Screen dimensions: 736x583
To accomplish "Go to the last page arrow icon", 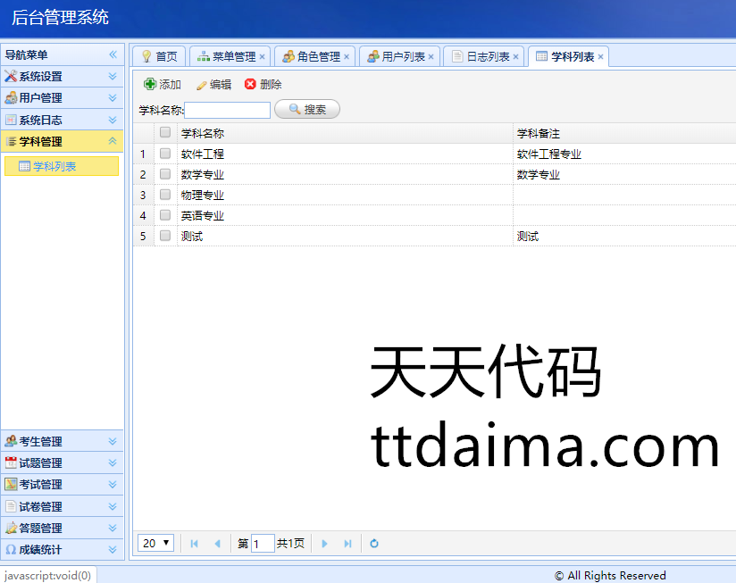I will click(x=347, y=544).
